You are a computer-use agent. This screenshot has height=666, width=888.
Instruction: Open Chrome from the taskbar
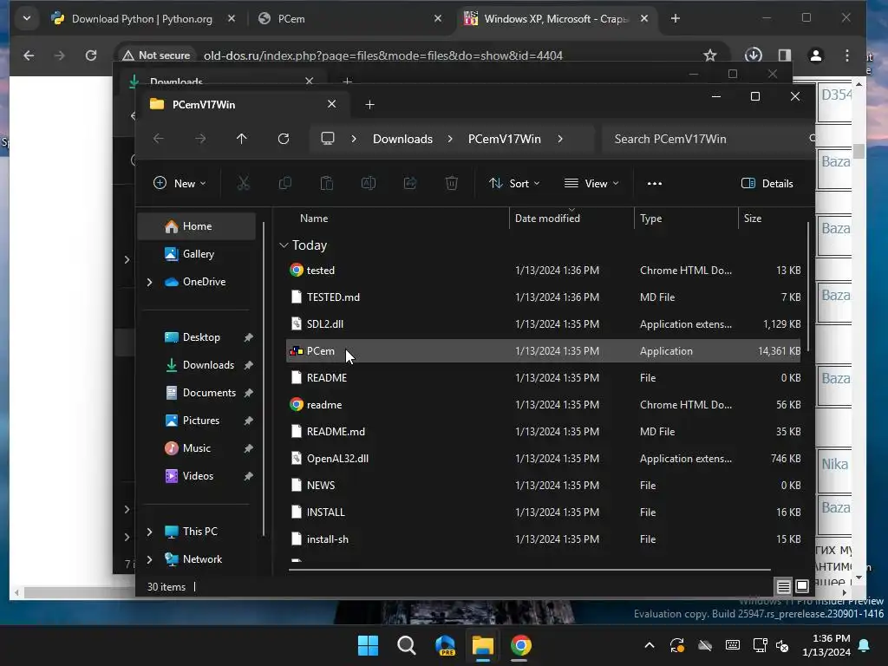520,645
